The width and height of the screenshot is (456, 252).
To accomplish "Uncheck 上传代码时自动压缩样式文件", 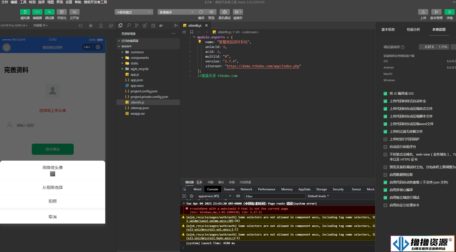I will click(x=385, y=109).
